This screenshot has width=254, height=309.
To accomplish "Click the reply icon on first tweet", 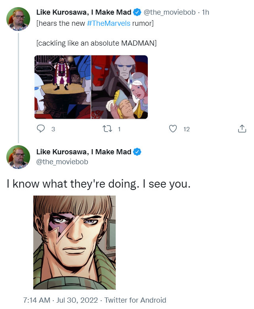I will pos(41,129).
